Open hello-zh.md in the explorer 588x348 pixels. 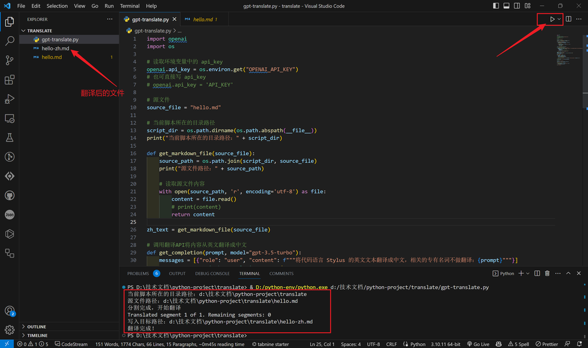[x=55, y=48]
